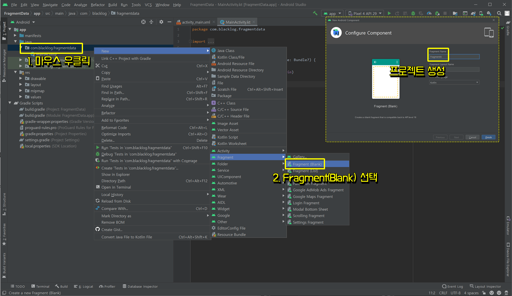The width and height of the screenshot is (512, 296).
Task: Choose Image Asset in New submenu
Action: coord(248,123)
